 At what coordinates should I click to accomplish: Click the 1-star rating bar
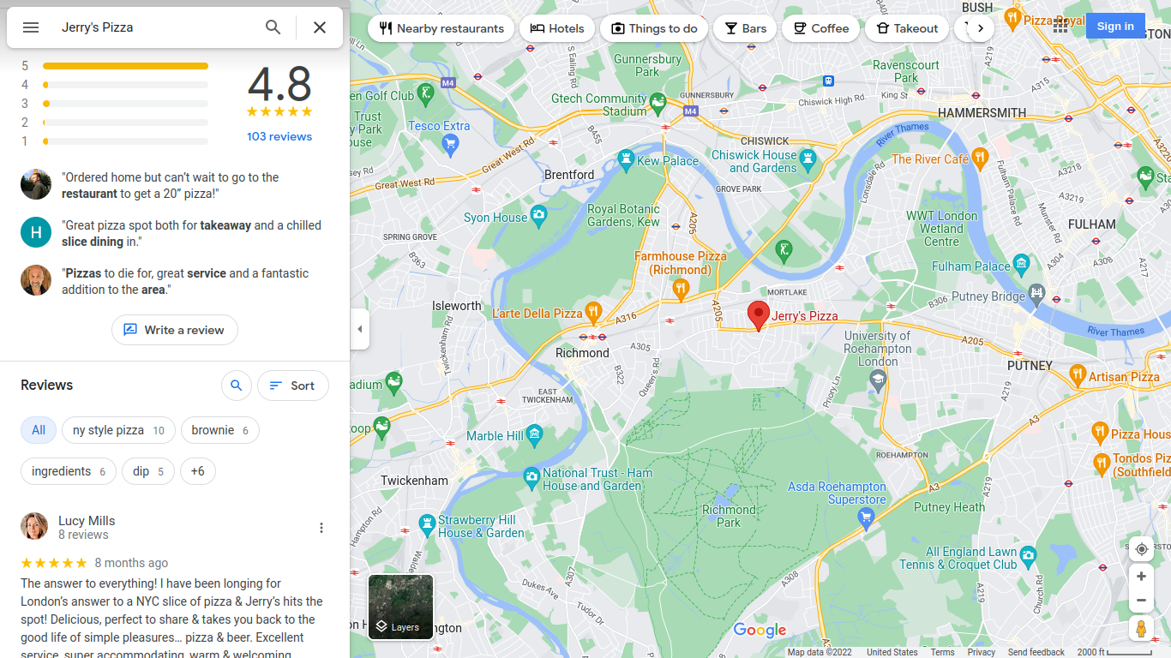click(125, 141)
